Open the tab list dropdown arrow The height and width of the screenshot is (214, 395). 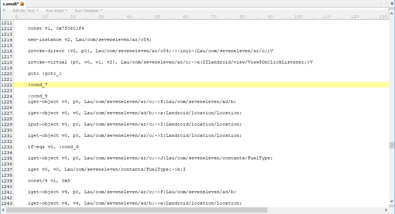tap(392, 4)
